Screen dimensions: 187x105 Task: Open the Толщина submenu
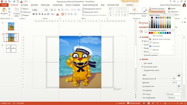161,46
